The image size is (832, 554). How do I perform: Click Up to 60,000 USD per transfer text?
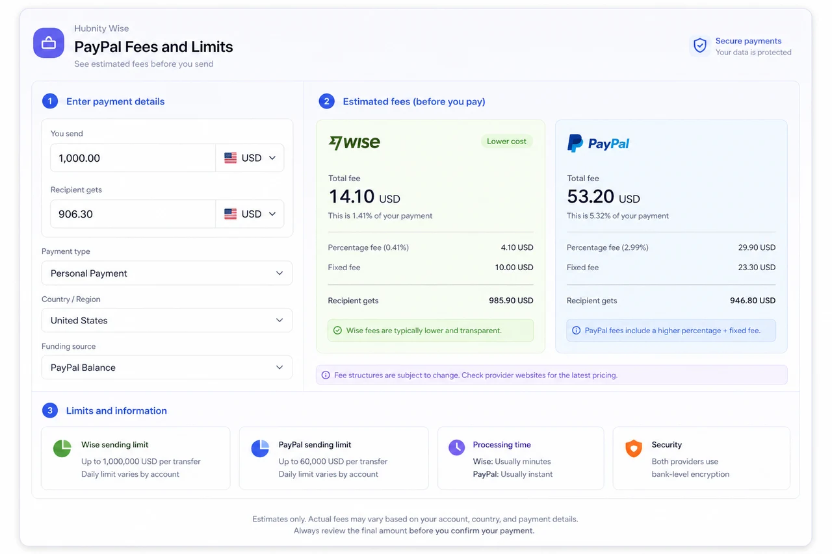point(333,462)
